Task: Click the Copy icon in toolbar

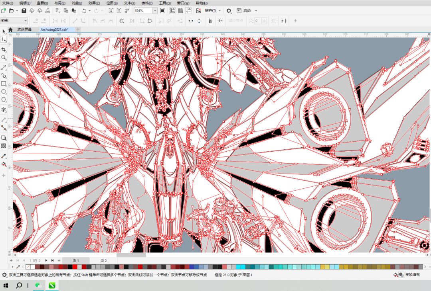Action: (x=66, y=11)
